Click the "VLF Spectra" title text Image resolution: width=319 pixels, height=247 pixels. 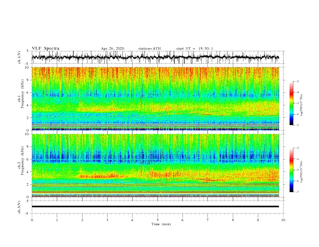click(x=46, y=48)
